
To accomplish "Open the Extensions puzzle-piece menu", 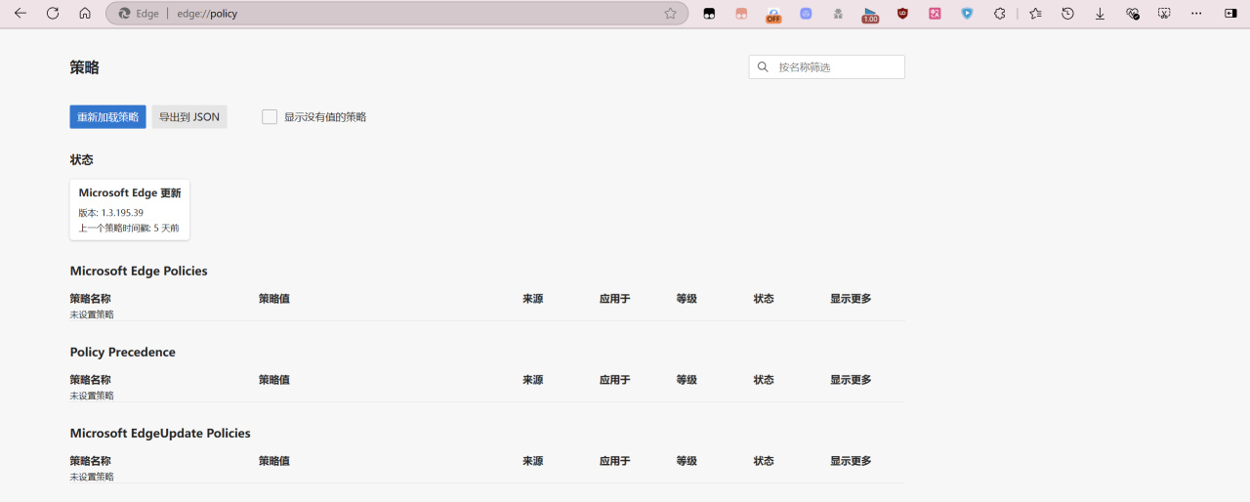I will [x=999, y=14].
